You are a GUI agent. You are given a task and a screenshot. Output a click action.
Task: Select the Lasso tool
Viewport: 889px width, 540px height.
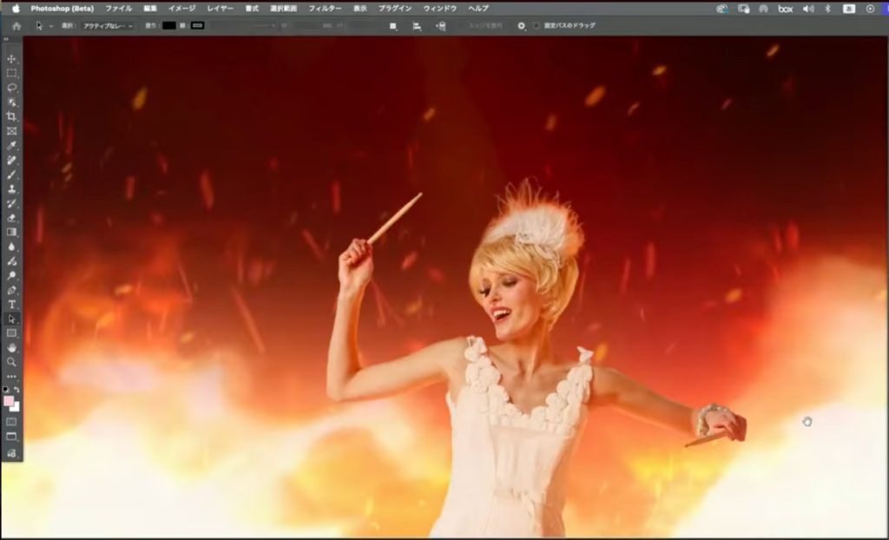11,88
